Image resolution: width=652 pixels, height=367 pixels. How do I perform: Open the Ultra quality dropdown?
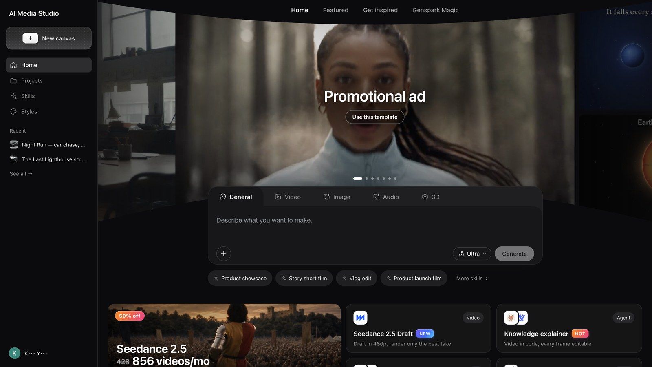[472, 254]
